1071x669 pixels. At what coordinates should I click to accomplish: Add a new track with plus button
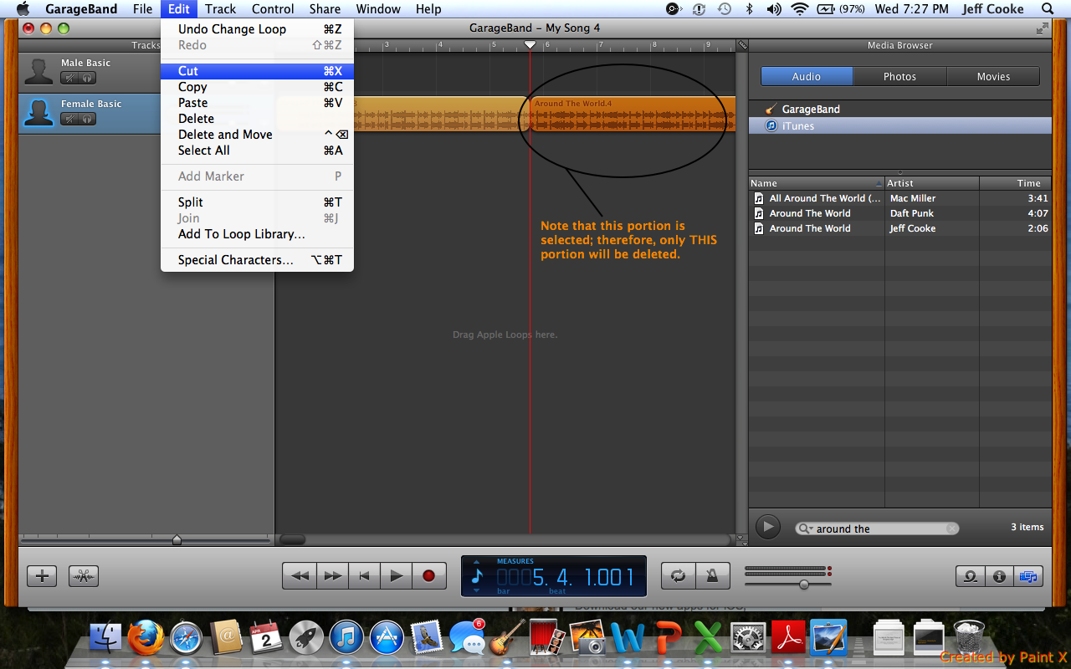[42, 575]
